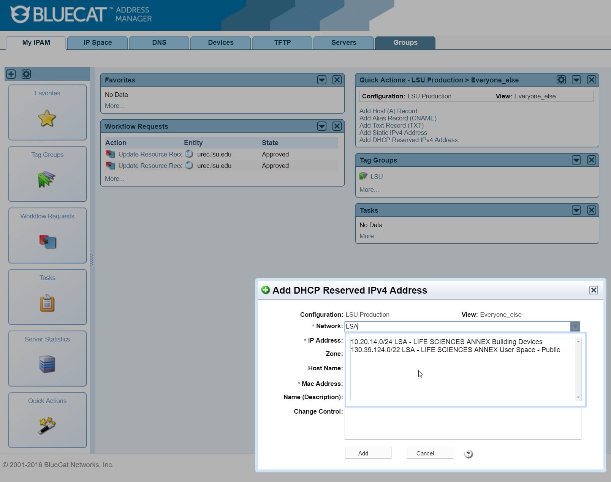Switch to the My IPAM tab
This screenshot has width=611, height=482.
point(36,43)
